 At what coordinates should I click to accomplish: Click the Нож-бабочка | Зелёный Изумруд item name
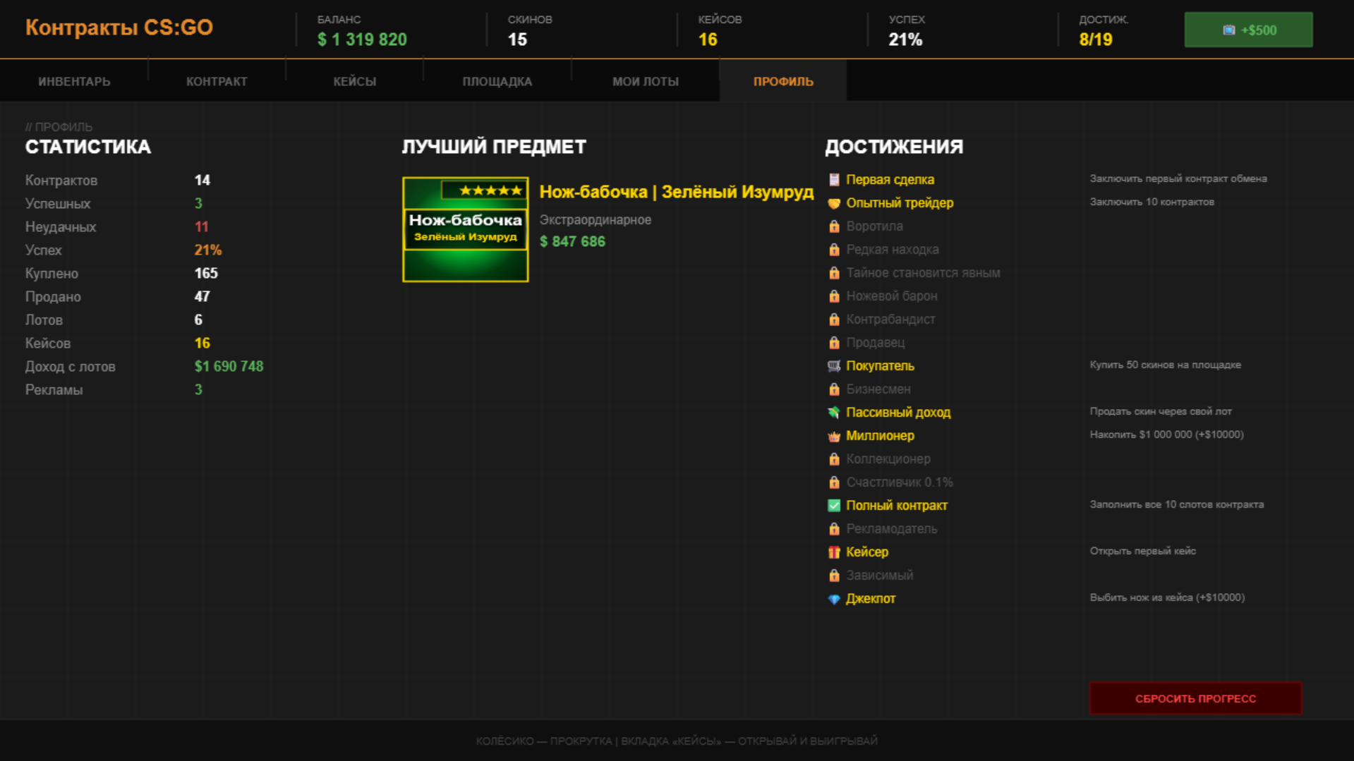[x=676, y=192]
